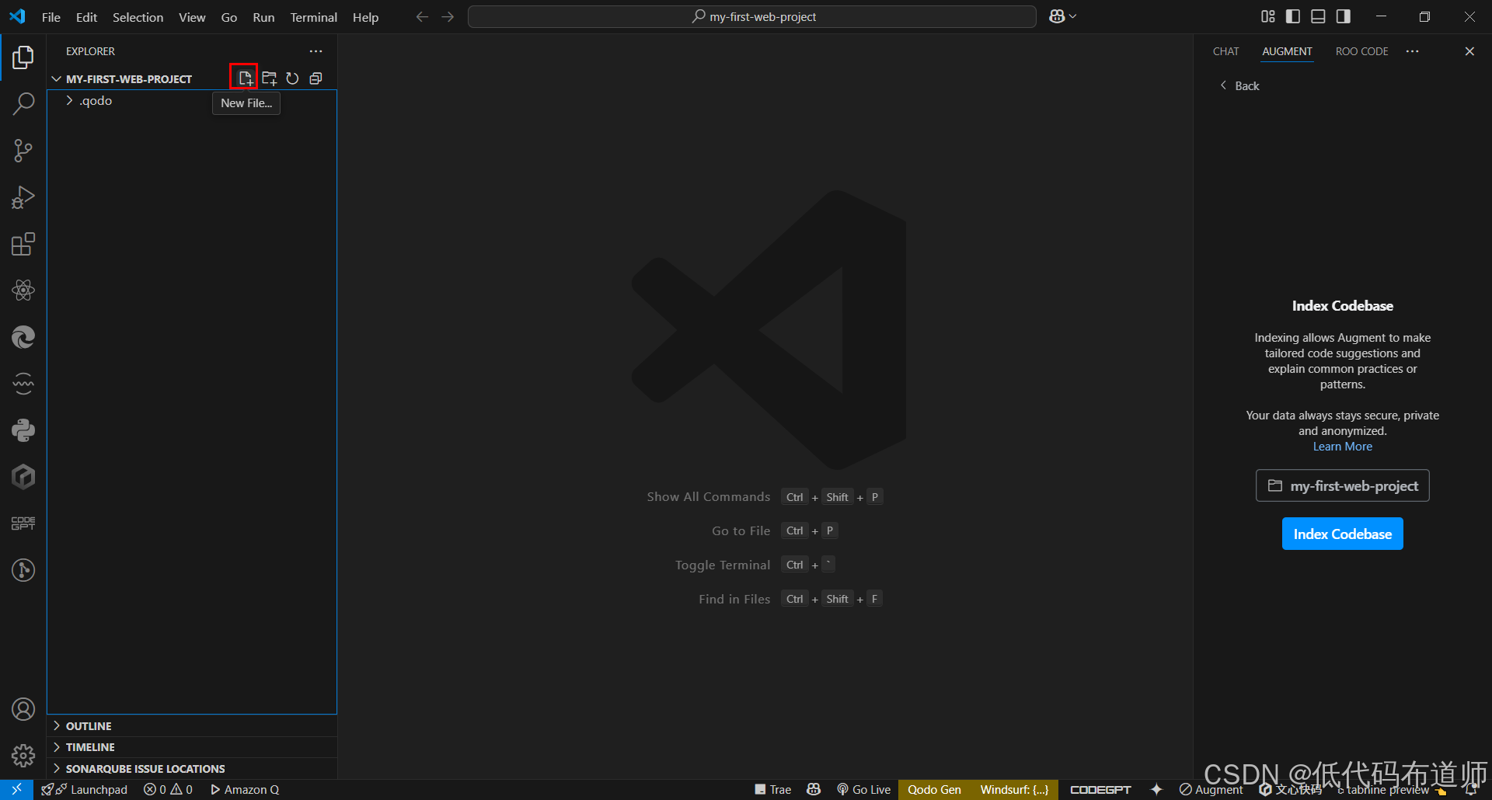Open more panel tabs ellipsis in side bar
The image size is (1492, 800).
coord(1412,51)
